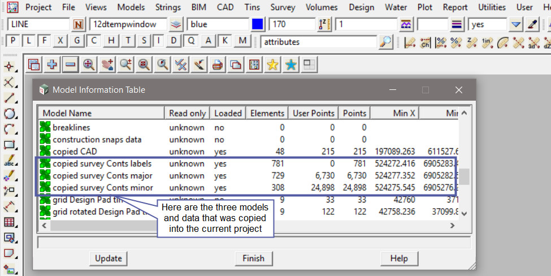Click the Update button
This screenshot has width=551, height=276.
(x=109, y=258)
